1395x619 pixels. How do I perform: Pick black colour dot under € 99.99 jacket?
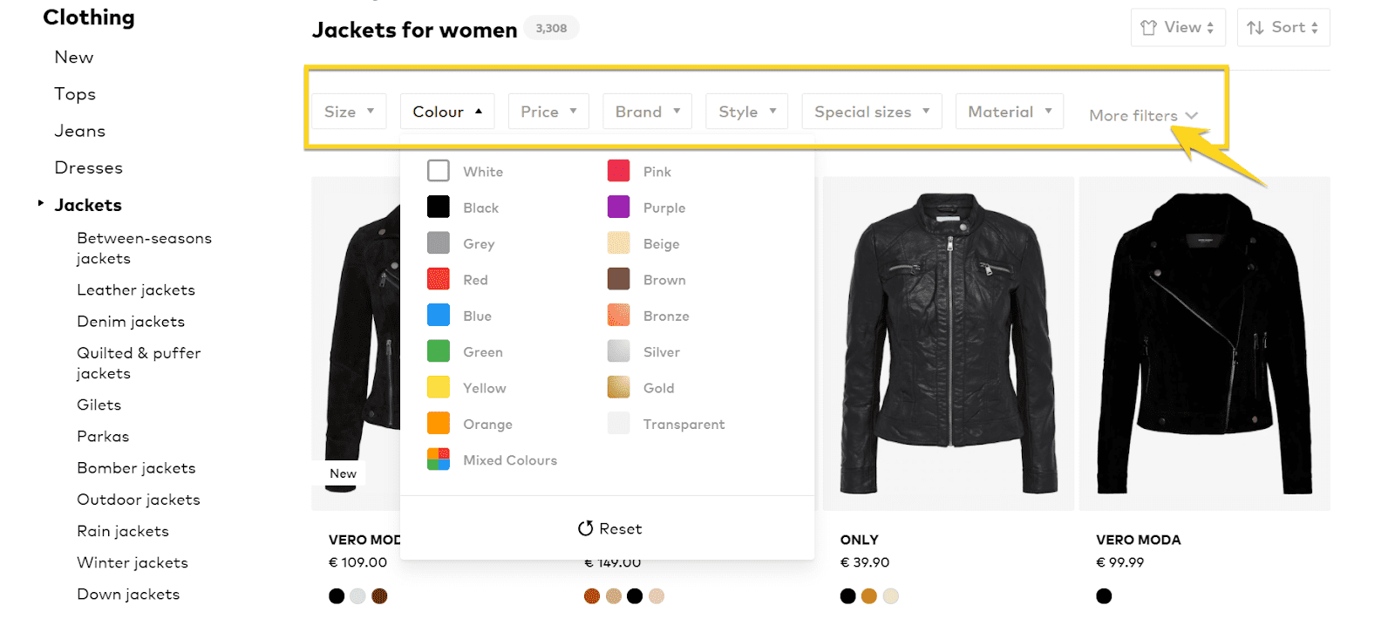point(1104,596)
